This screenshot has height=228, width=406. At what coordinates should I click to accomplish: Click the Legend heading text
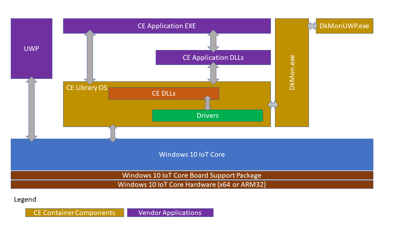coord(25,200)
